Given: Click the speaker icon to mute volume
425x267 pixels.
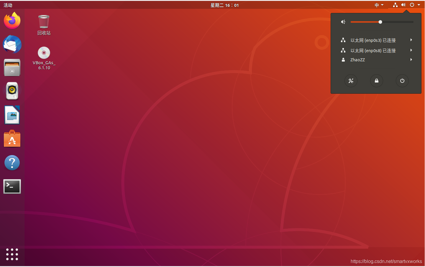Looking at the screenshot, I should point(343,22).
